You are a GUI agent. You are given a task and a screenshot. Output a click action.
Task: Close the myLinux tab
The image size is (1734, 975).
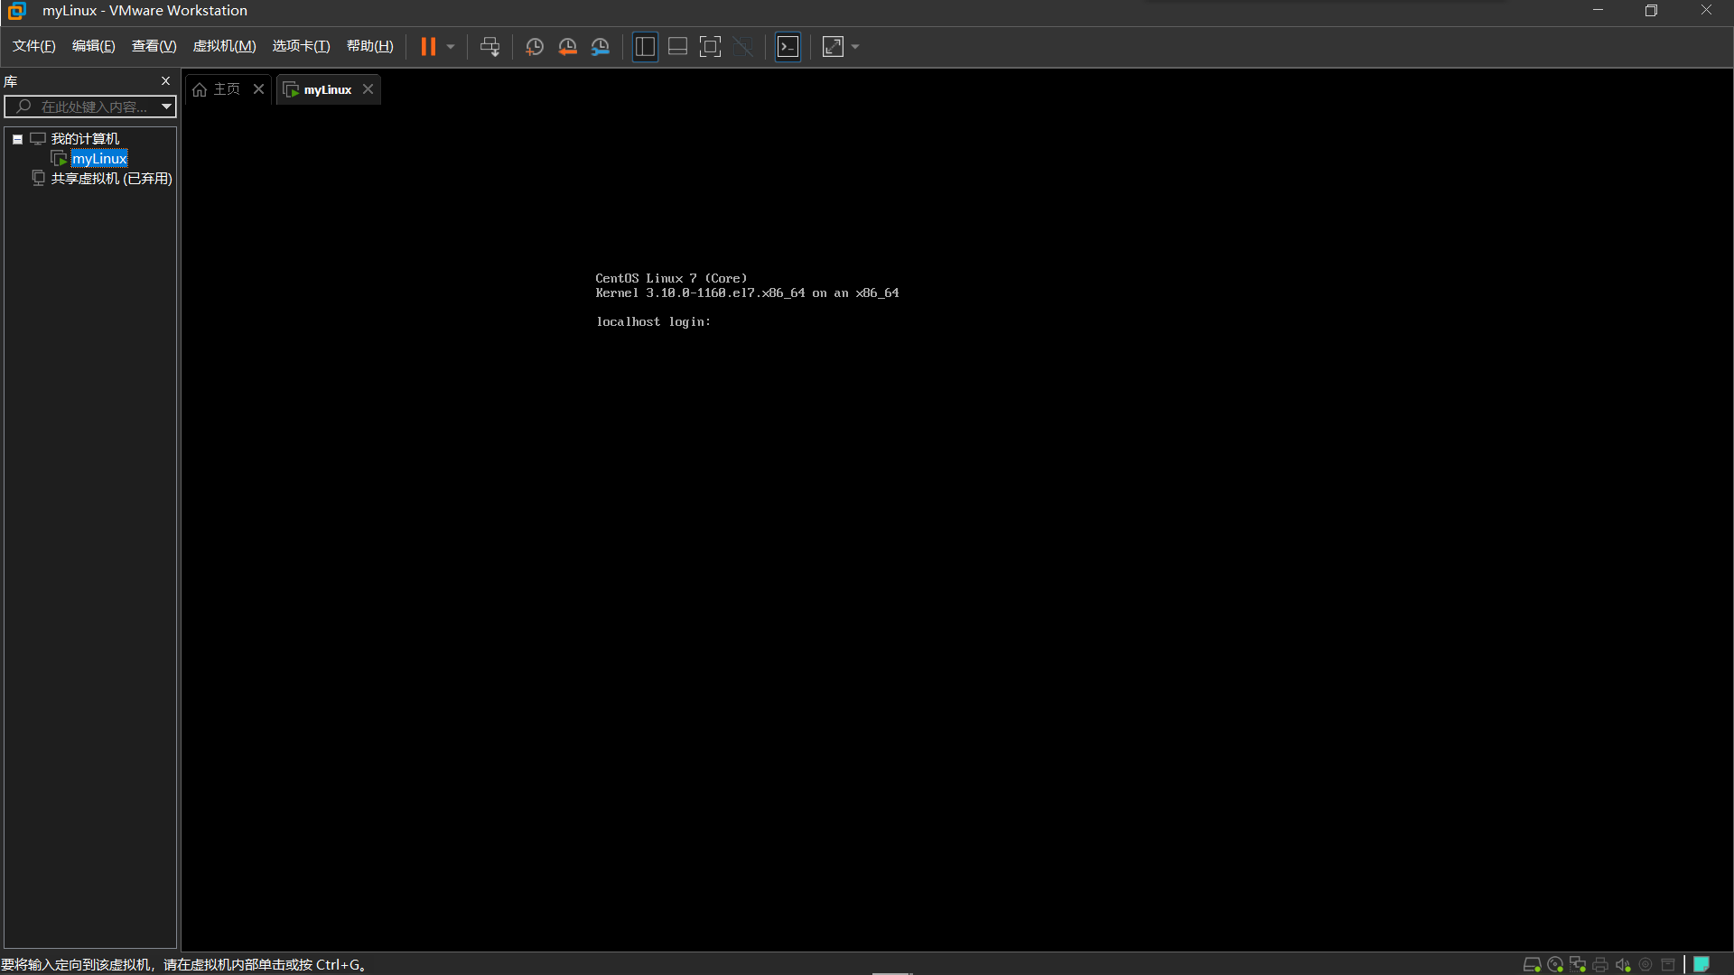click(x=368, y=89)
